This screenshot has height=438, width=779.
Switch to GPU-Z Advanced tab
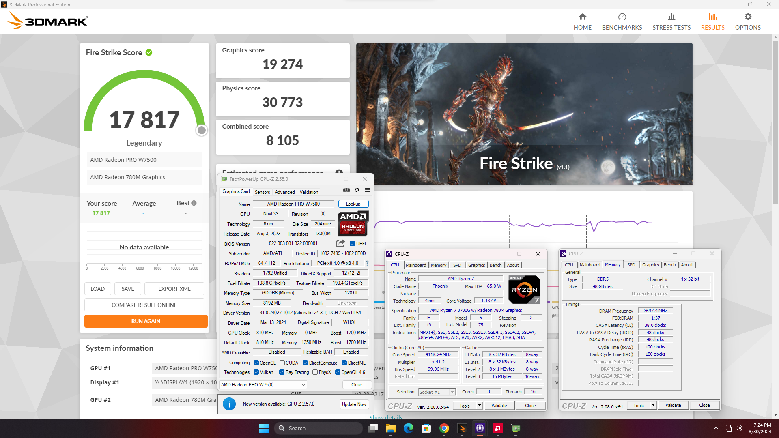coord(285,192)
